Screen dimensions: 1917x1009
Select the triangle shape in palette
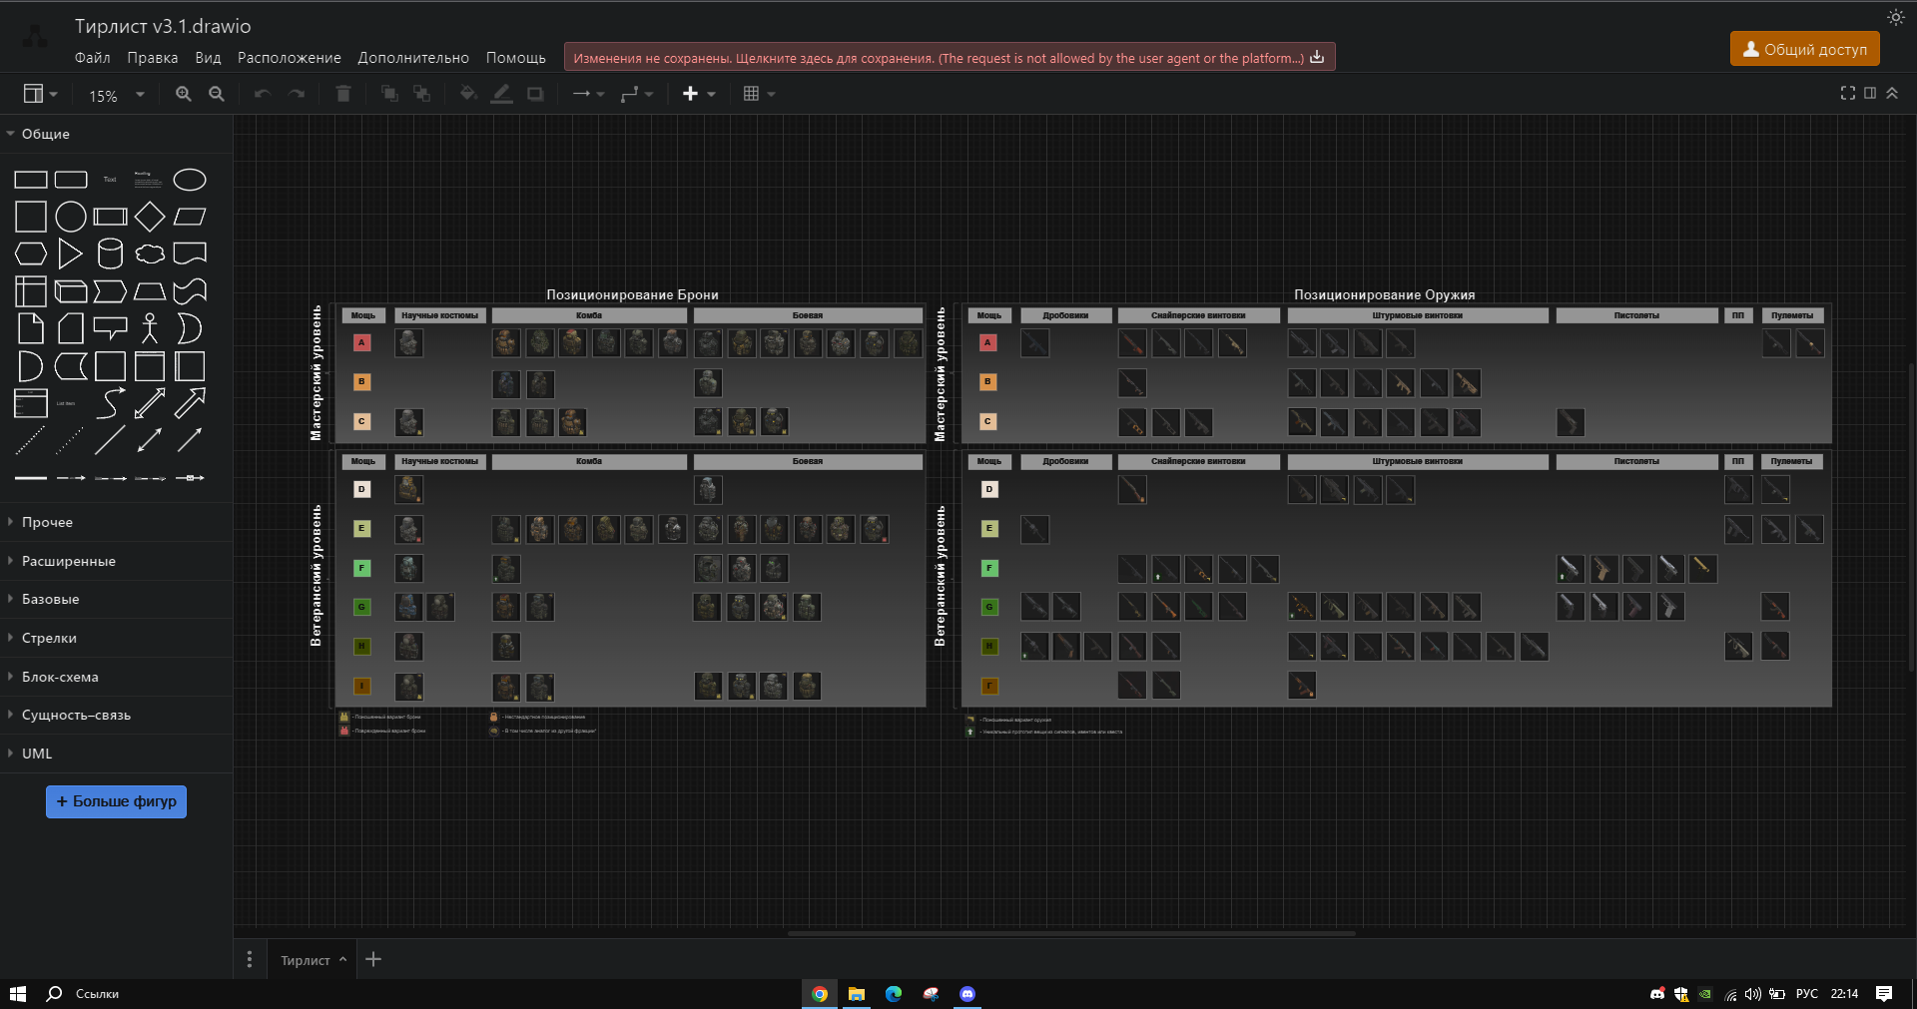[70, 253]
